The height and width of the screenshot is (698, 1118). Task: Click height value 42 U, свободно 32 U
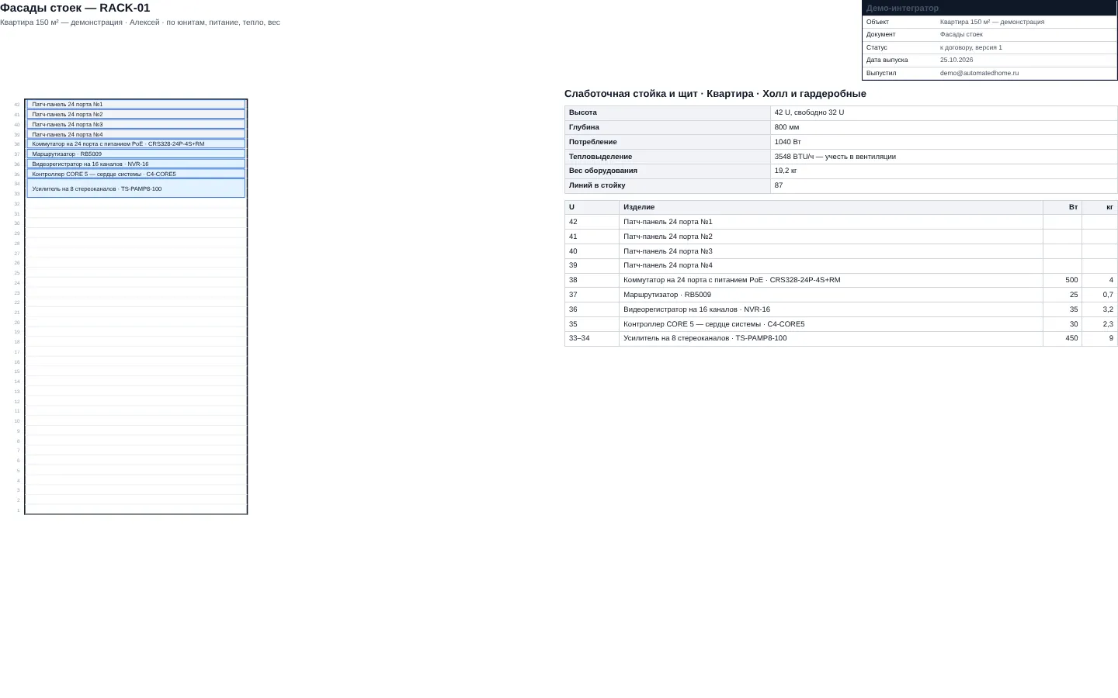click(x=809, y=112)
